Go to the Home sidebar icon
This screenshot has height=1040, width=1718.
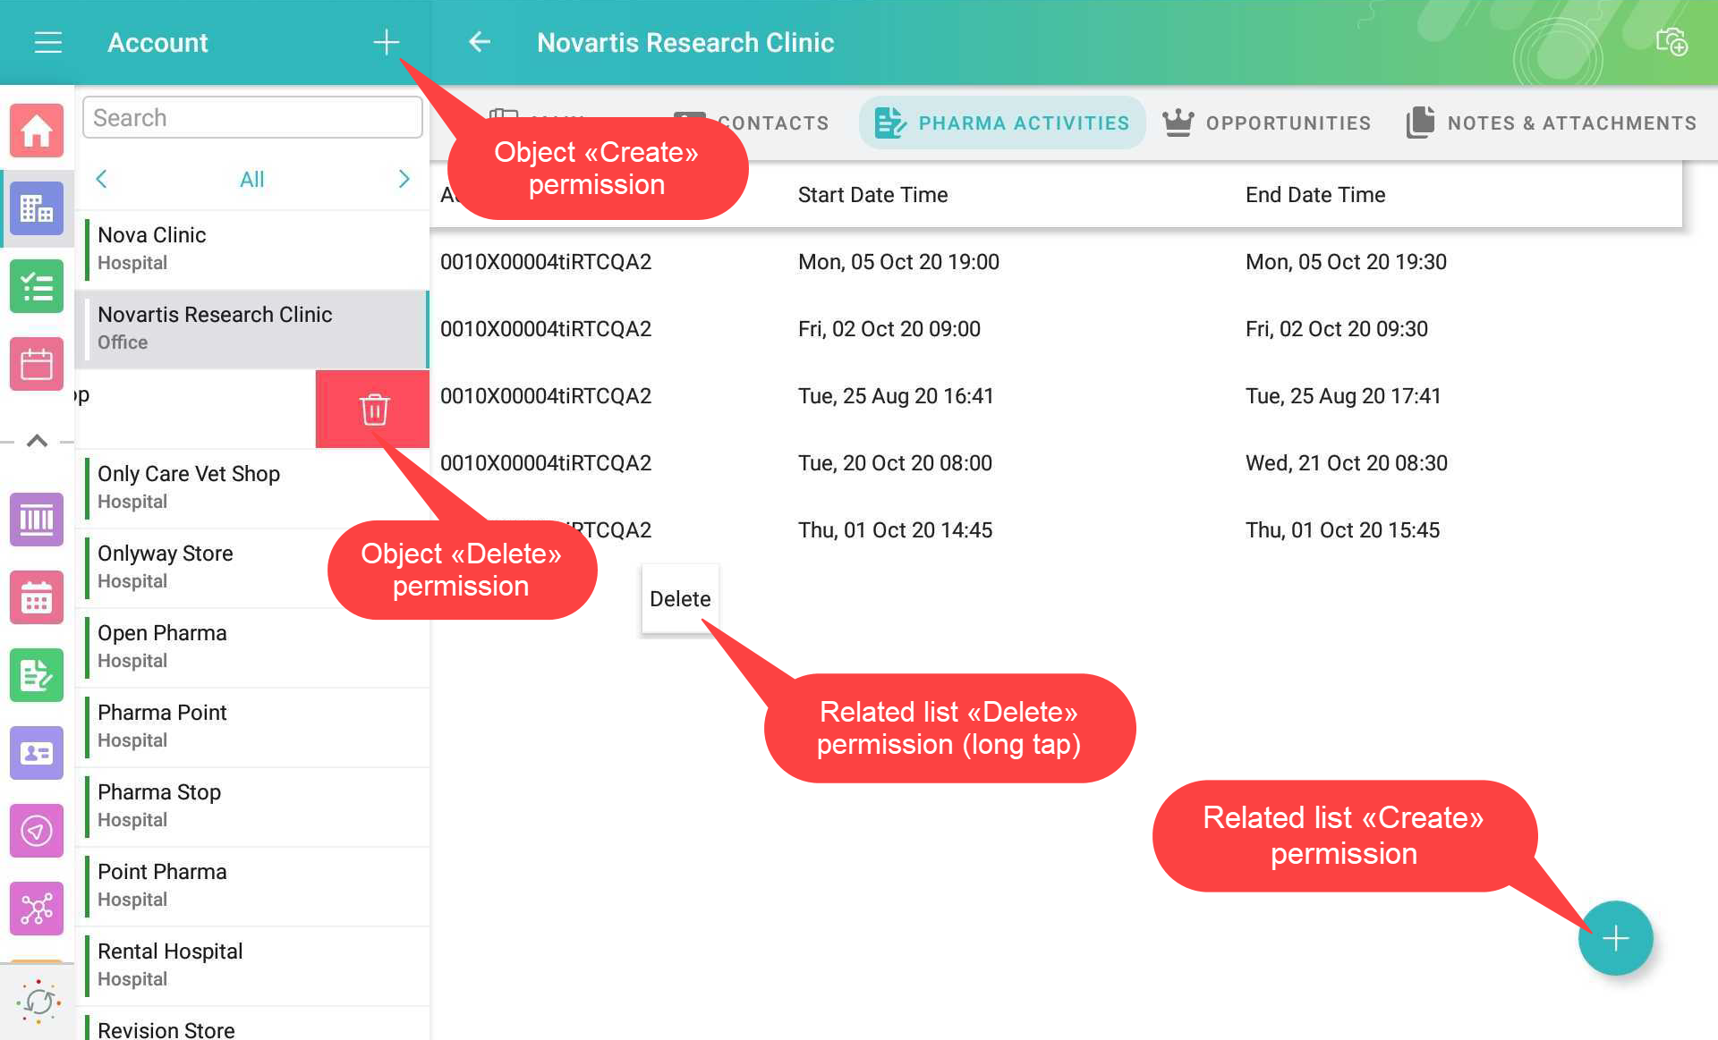[x=37, y=131]
